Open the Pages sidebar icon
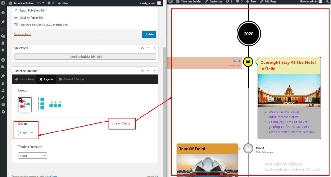 (x=3, y=43)
